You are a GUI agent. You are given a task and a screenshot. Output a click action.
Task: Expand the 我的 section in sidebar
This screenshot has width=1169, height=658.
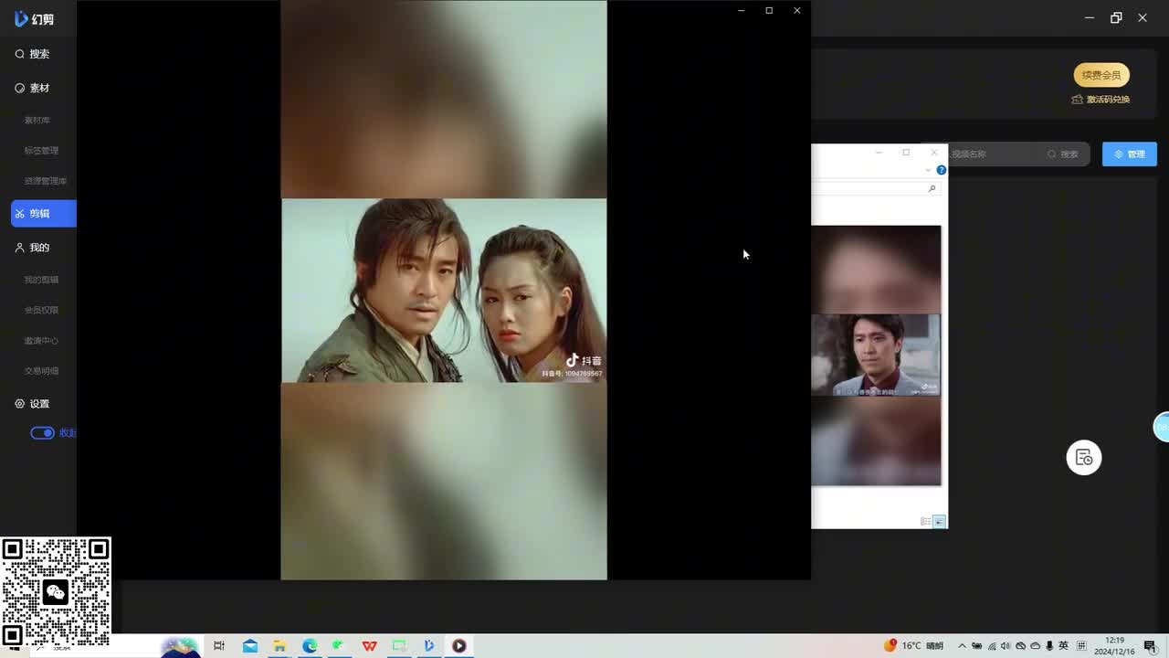(x=32, y=248)
